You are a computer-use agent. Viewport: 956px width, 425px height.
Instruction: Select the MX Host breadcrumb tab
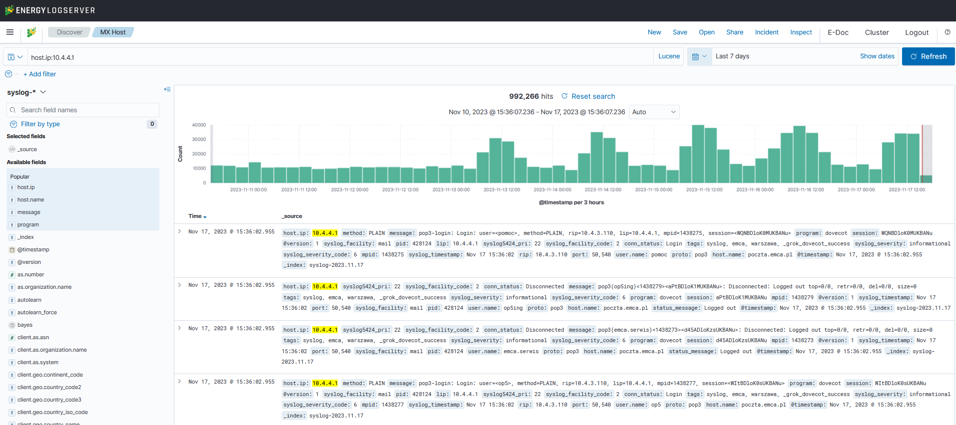(x=113, y=32)
